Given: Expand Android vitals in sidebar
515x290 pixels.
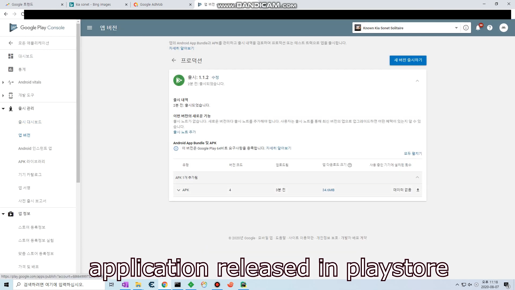Looking at the screenshot, I should pos(3,82).
